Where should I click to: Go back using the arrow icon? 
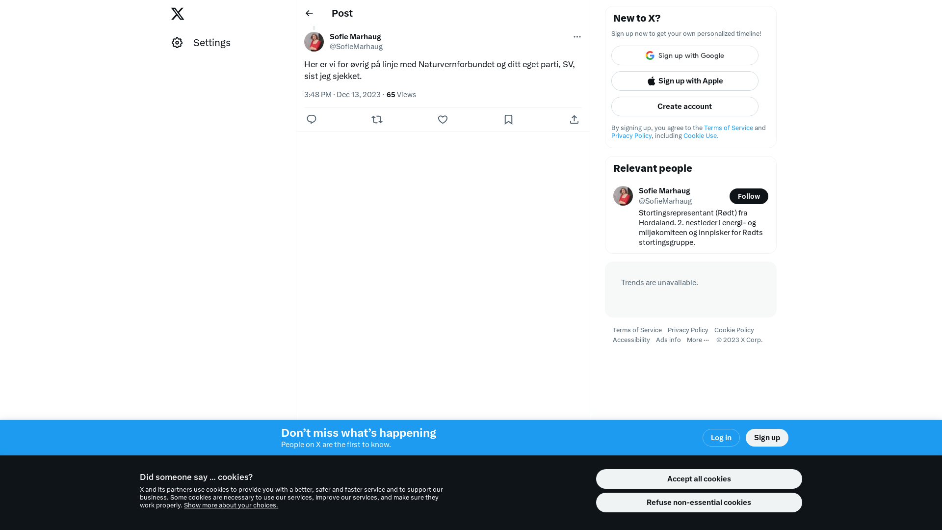(309, 13)
